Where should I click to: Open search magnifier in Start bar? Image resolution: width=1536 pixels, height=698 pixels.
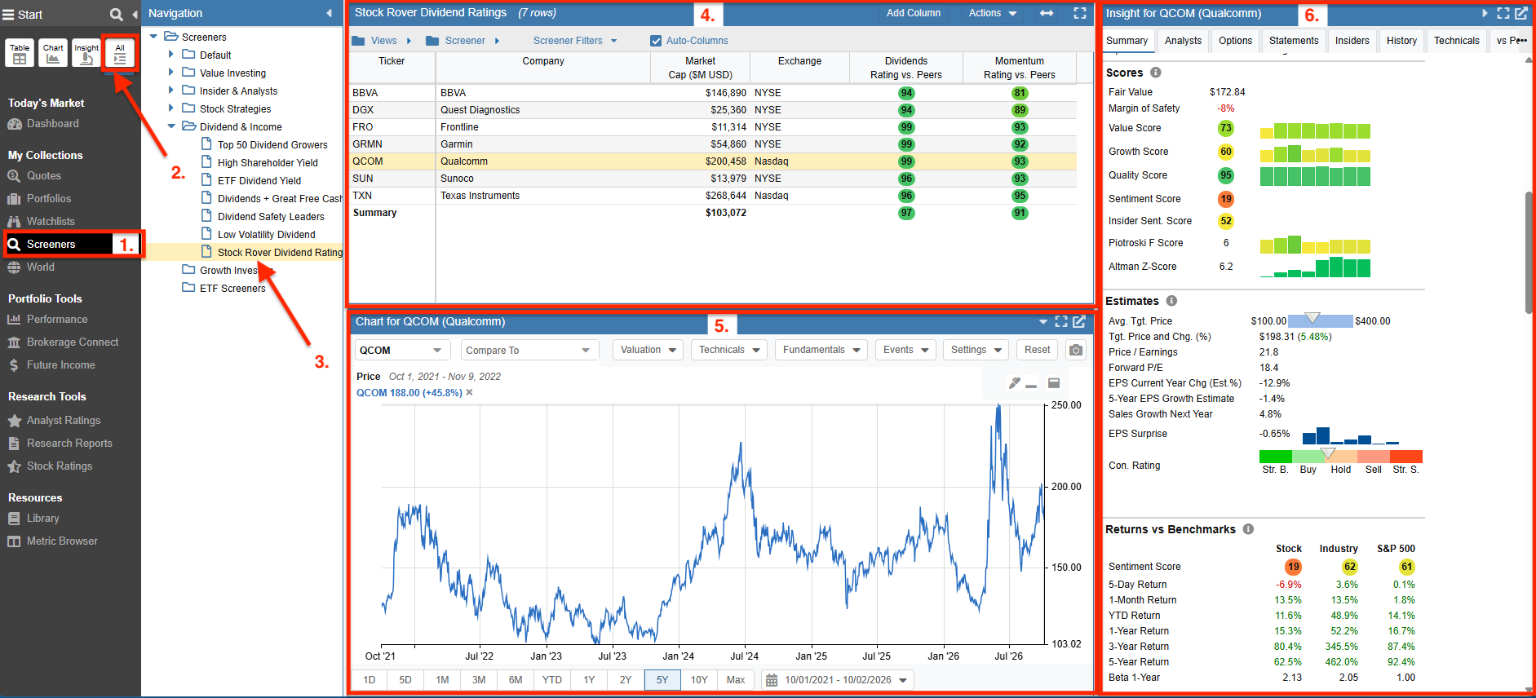(x=117, y=14)
